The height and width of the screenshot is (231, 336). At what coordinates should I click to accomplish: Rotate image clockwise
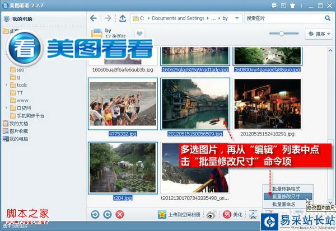108,214
